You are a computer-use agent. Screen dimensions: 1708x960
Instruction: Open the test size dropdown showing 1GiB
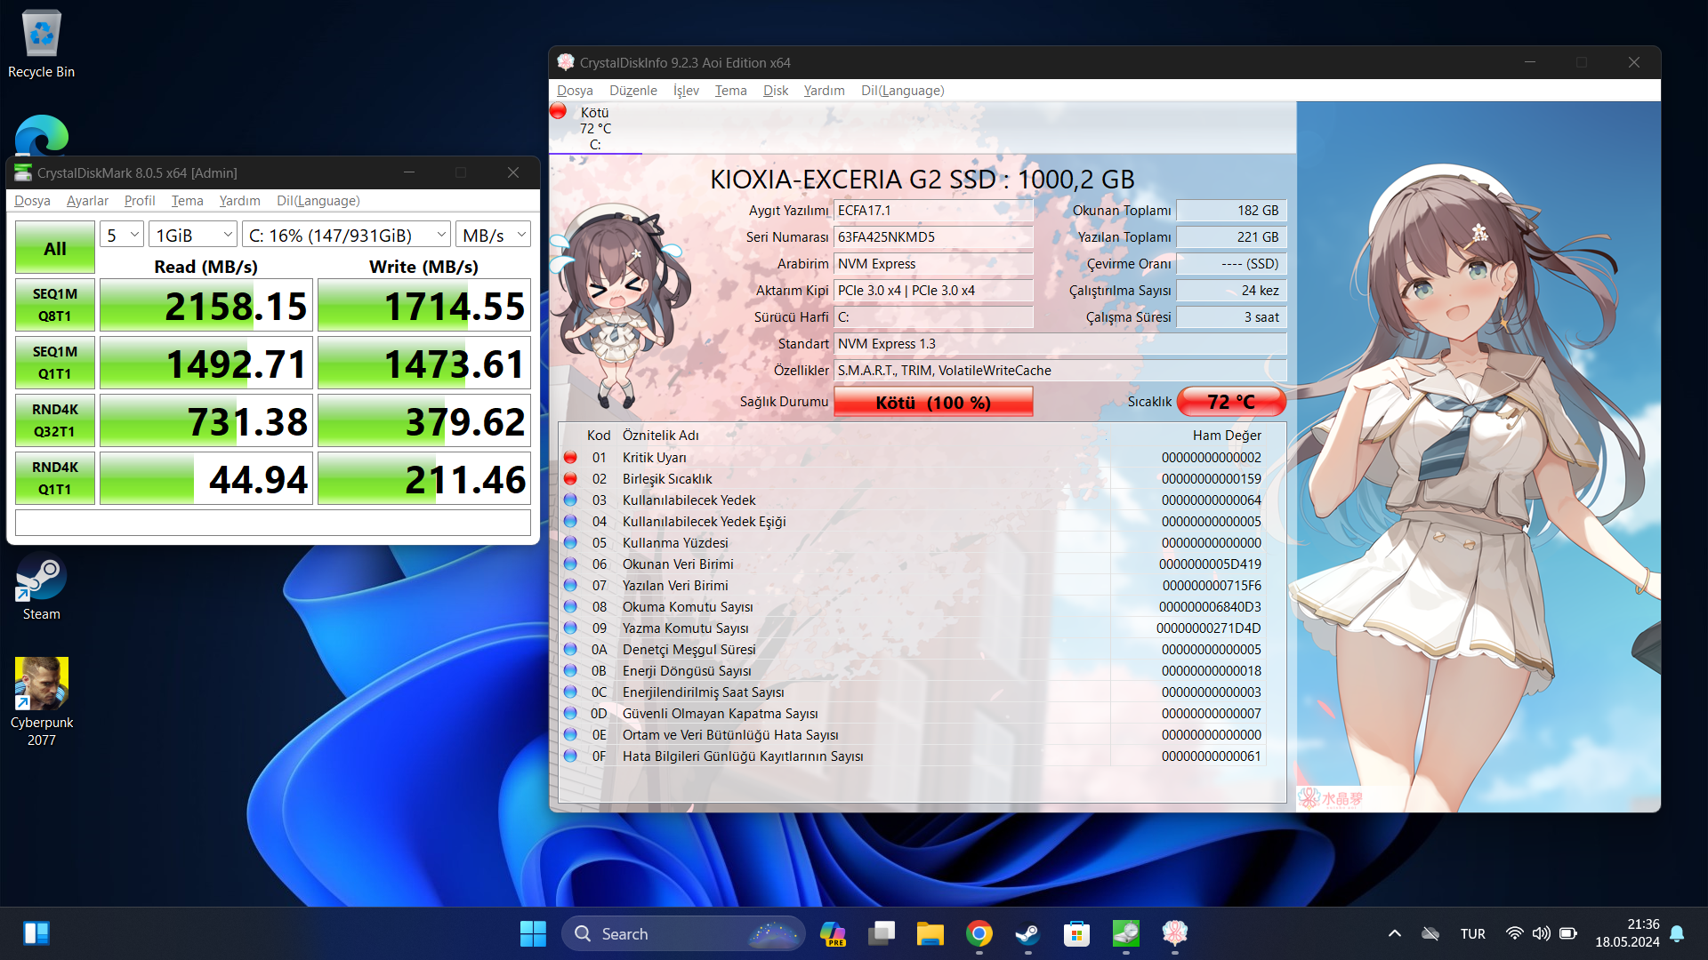click(192, 235)
